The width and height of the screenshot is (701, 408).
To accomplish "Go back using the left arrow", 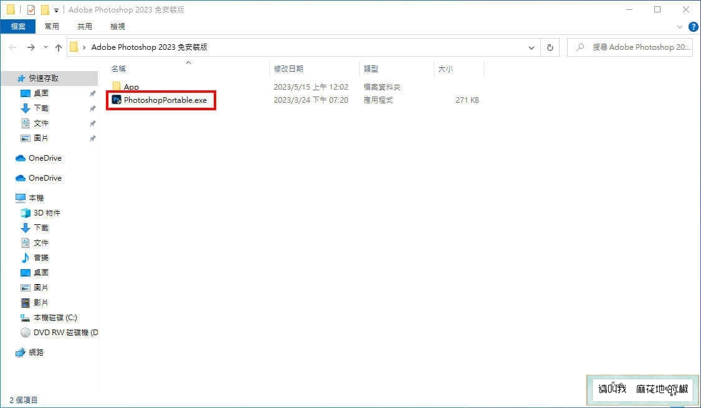I will click(12, 47).
